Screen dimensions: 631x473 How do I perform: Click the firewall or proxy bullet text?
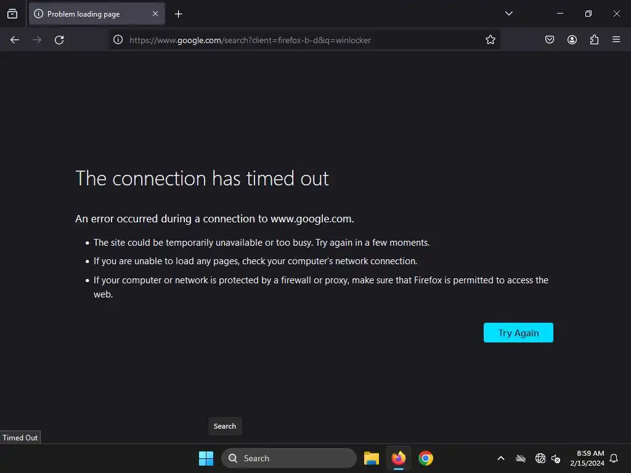point(320,287)
